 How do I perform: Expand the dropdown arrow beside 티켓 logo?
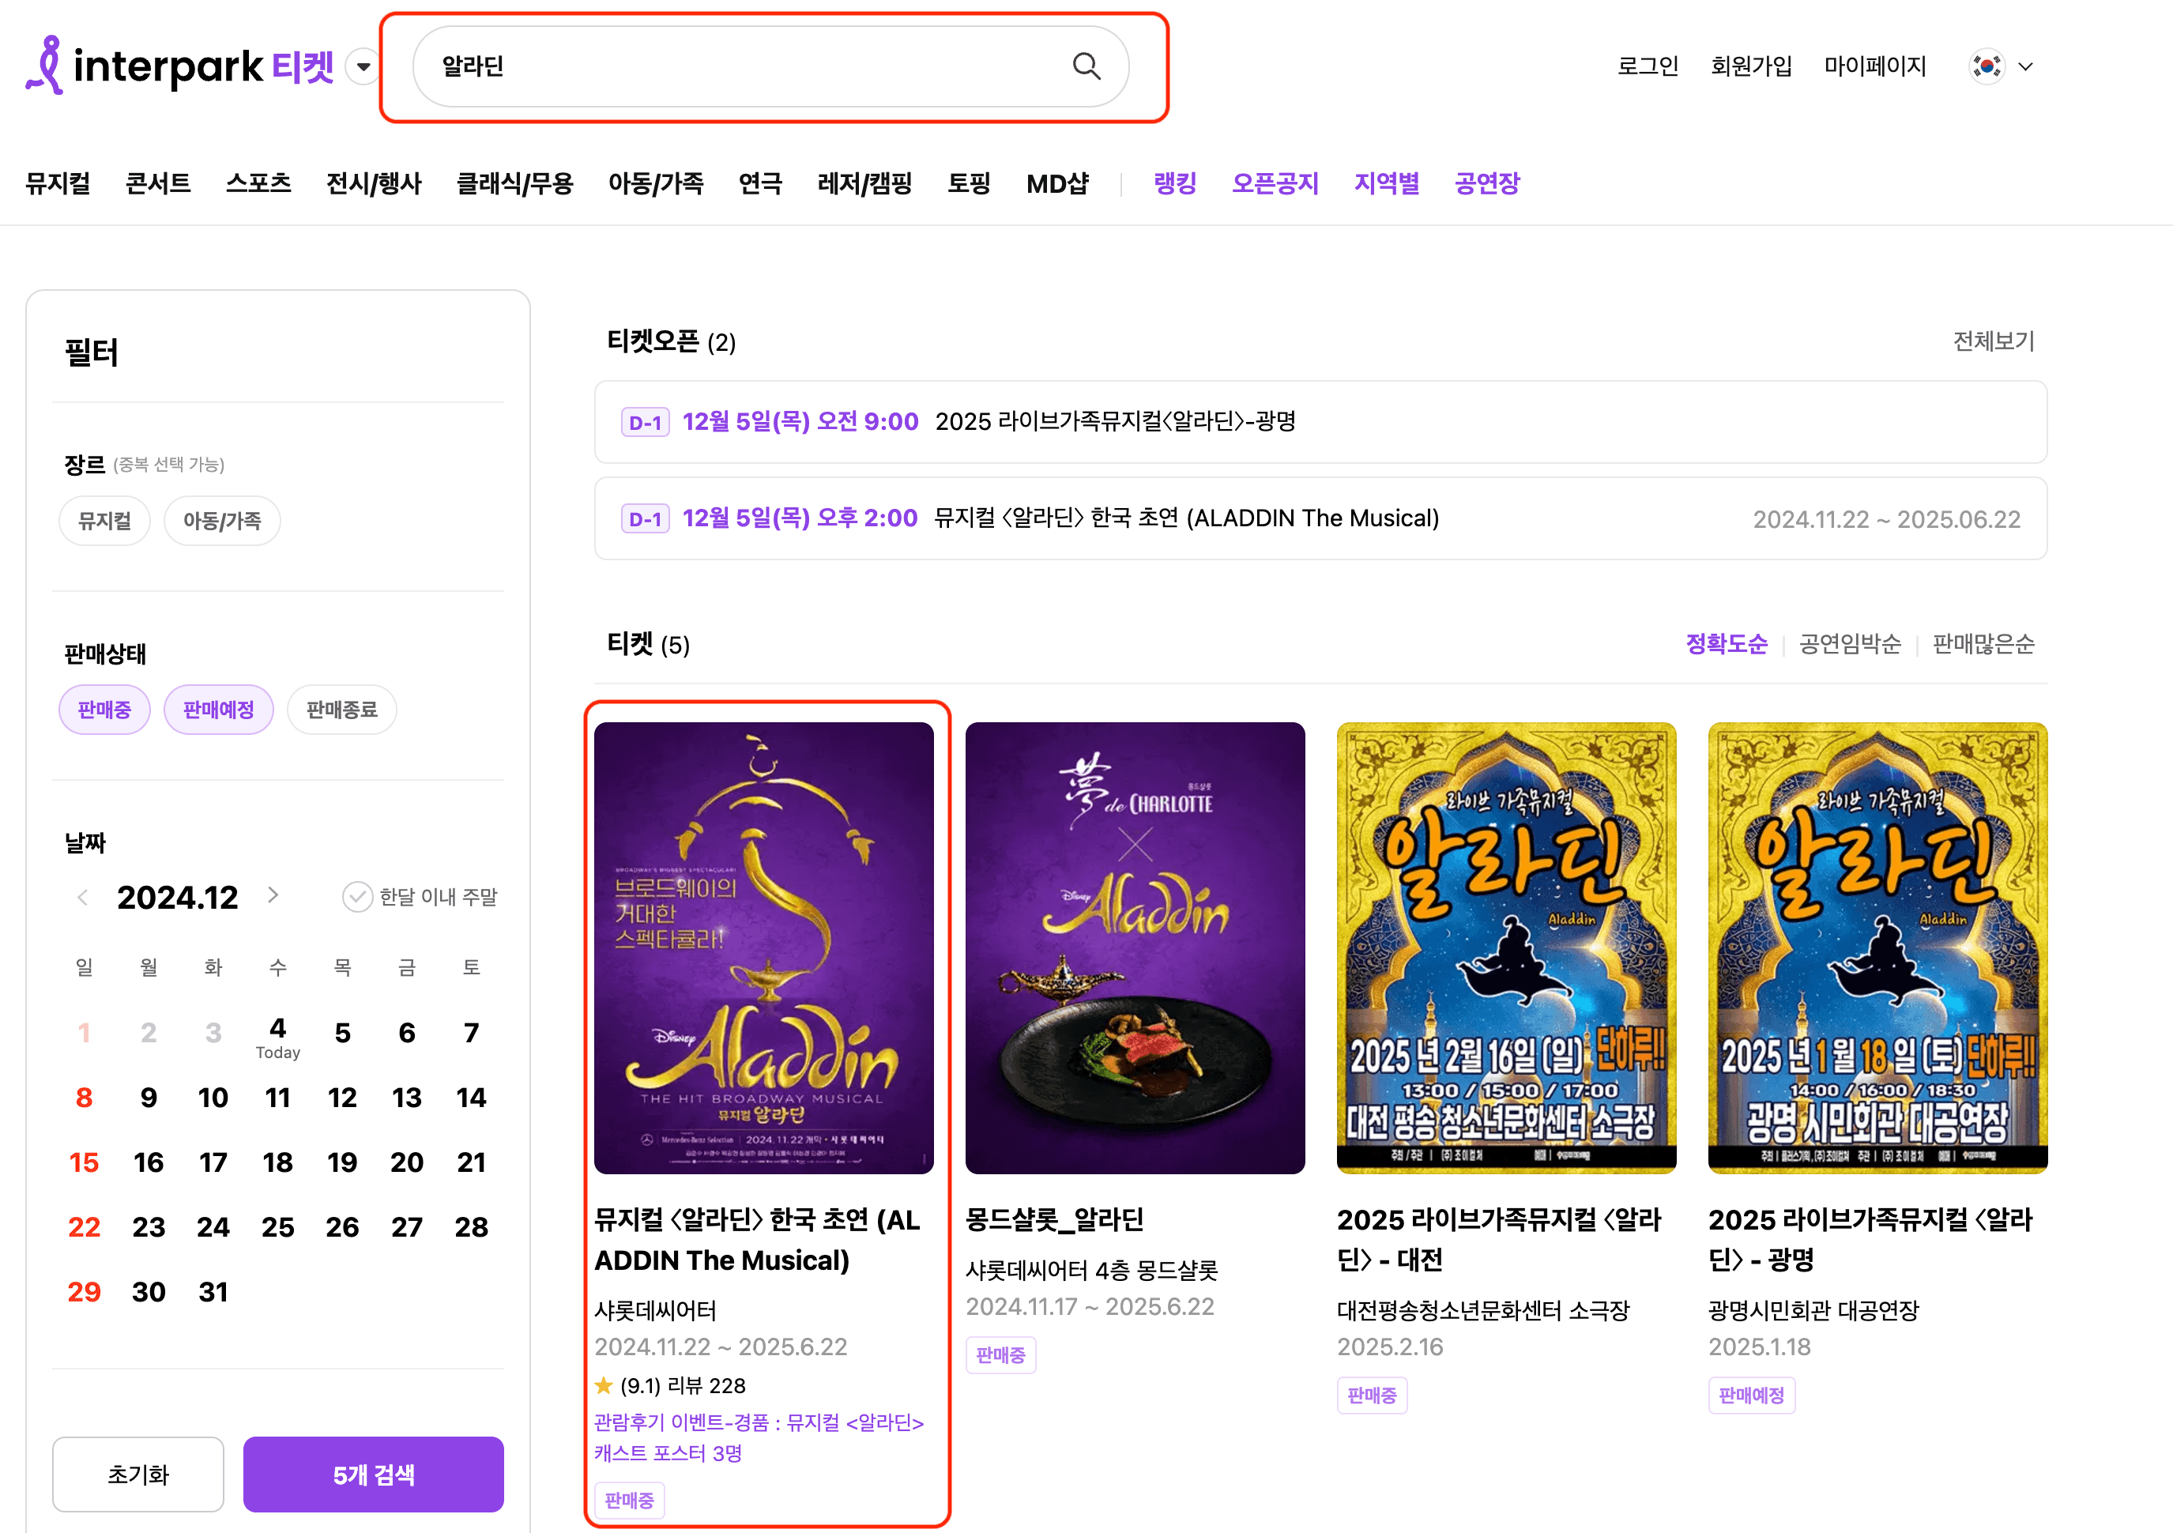pyautogui.click(x=363, y=66)
